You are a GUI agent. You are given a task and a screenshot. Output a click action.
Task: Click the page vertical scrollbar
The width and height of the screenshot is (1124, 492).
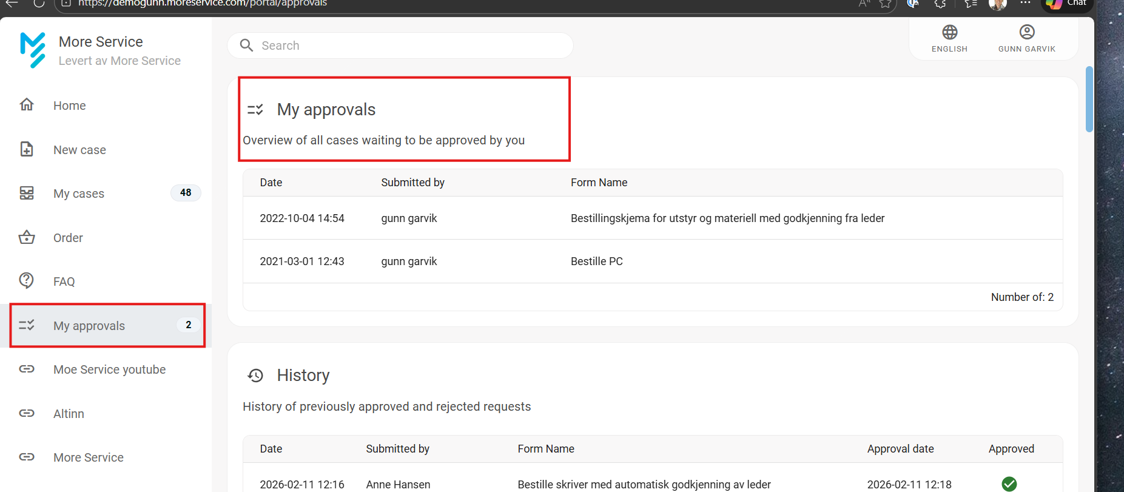click(1089, 99)
